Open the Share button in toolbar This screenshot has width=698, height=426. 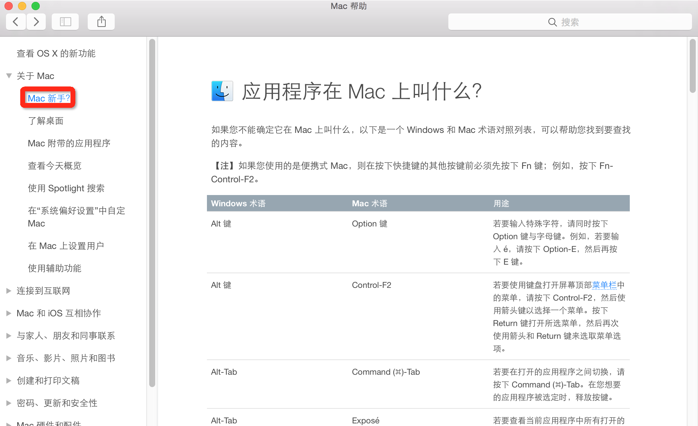tap(101, 22)
